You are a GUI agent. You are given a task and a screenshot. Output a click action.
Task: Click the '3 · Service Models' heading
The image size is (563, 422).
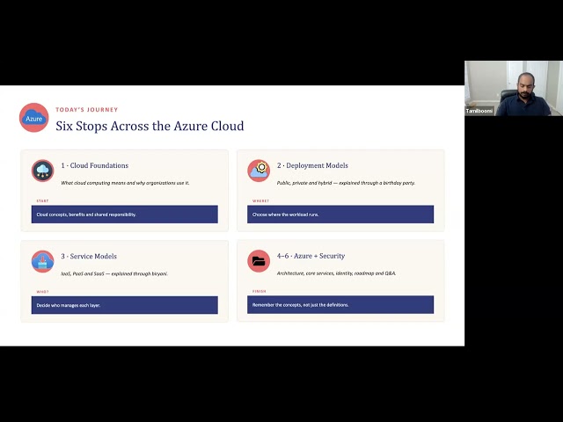(89, 256)
